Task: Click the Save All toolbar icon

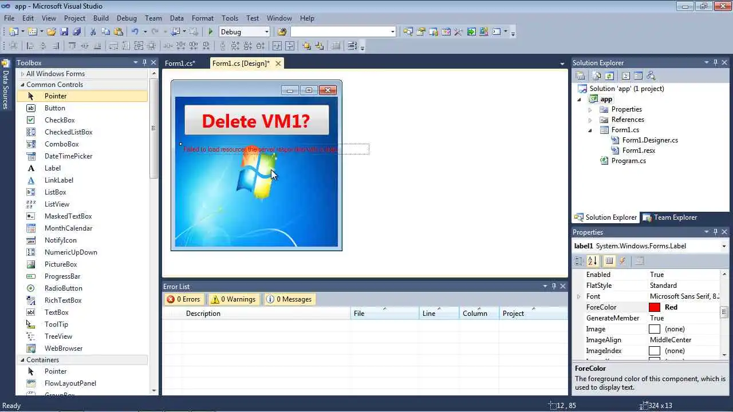Action: pos(77,31)
